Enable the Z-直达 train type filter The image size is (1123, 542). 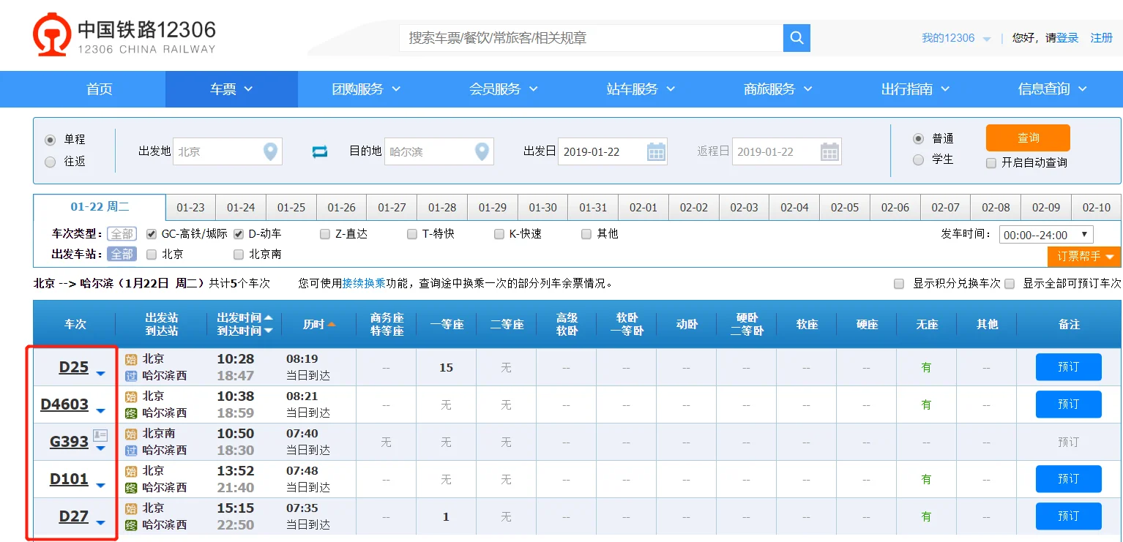(324, 233)
